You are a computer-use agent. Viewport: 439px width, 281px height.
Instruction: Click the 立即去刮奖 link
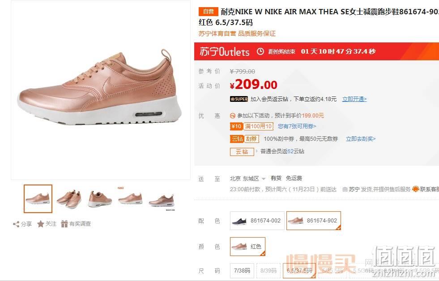pos(361,138)
